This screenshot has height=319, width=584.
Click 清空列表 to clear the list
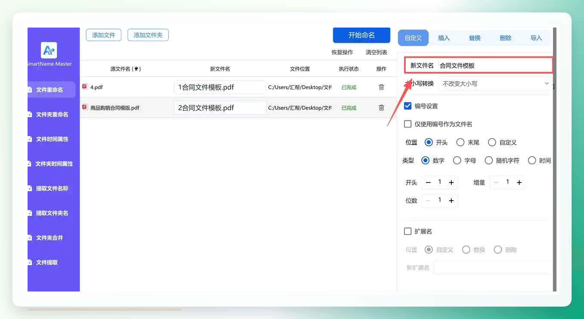[376, 53]
